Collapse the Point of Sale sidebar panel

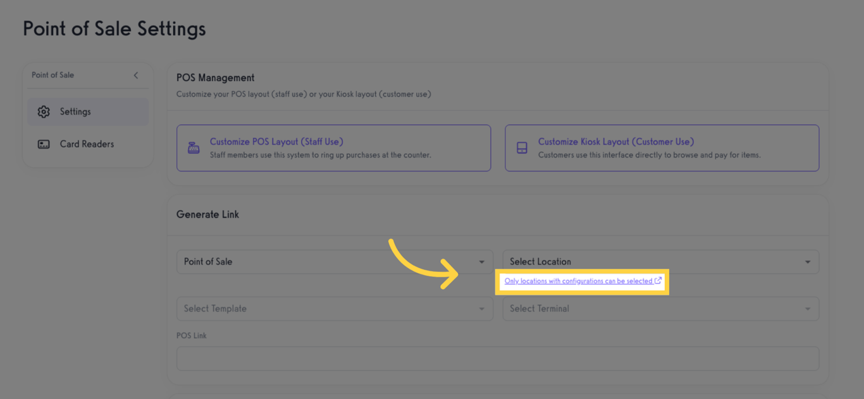[x=135, y=75]
